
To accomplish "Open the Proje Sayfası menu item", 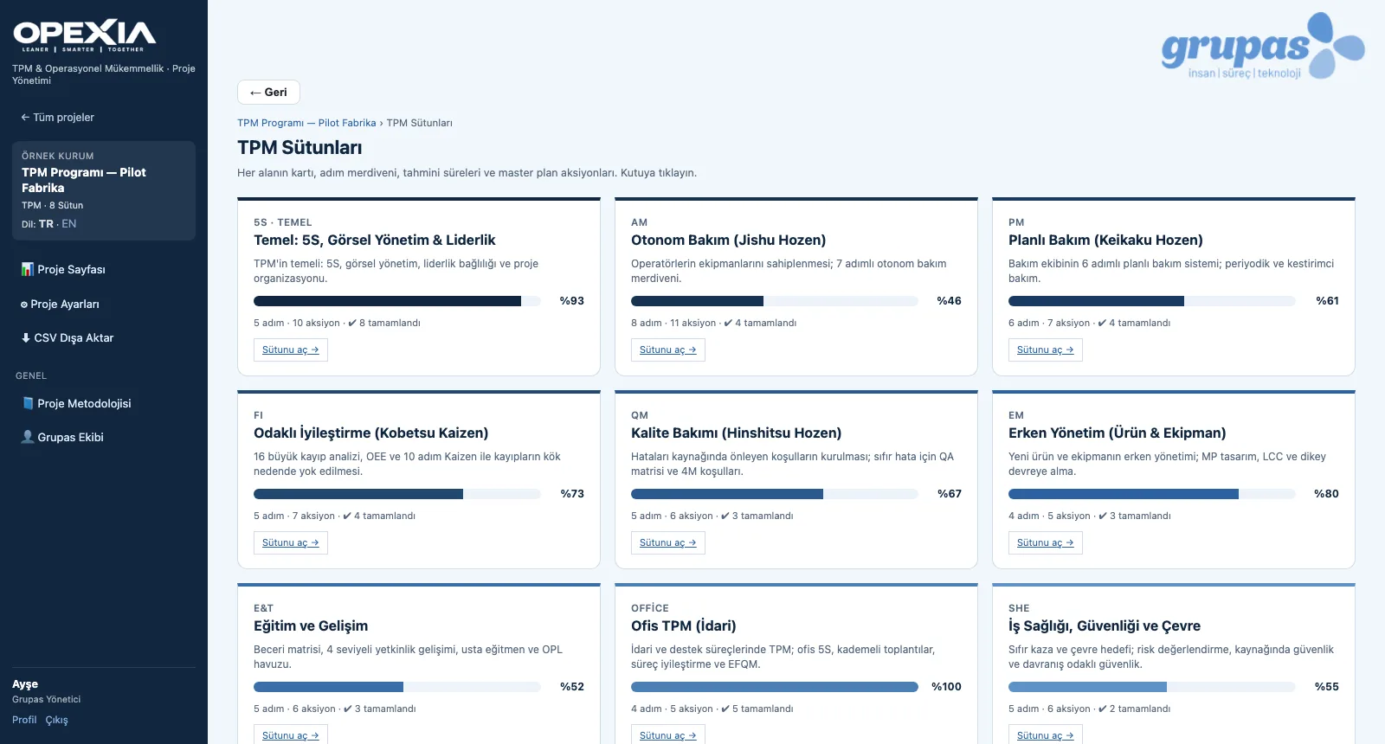I will point(104,269).
